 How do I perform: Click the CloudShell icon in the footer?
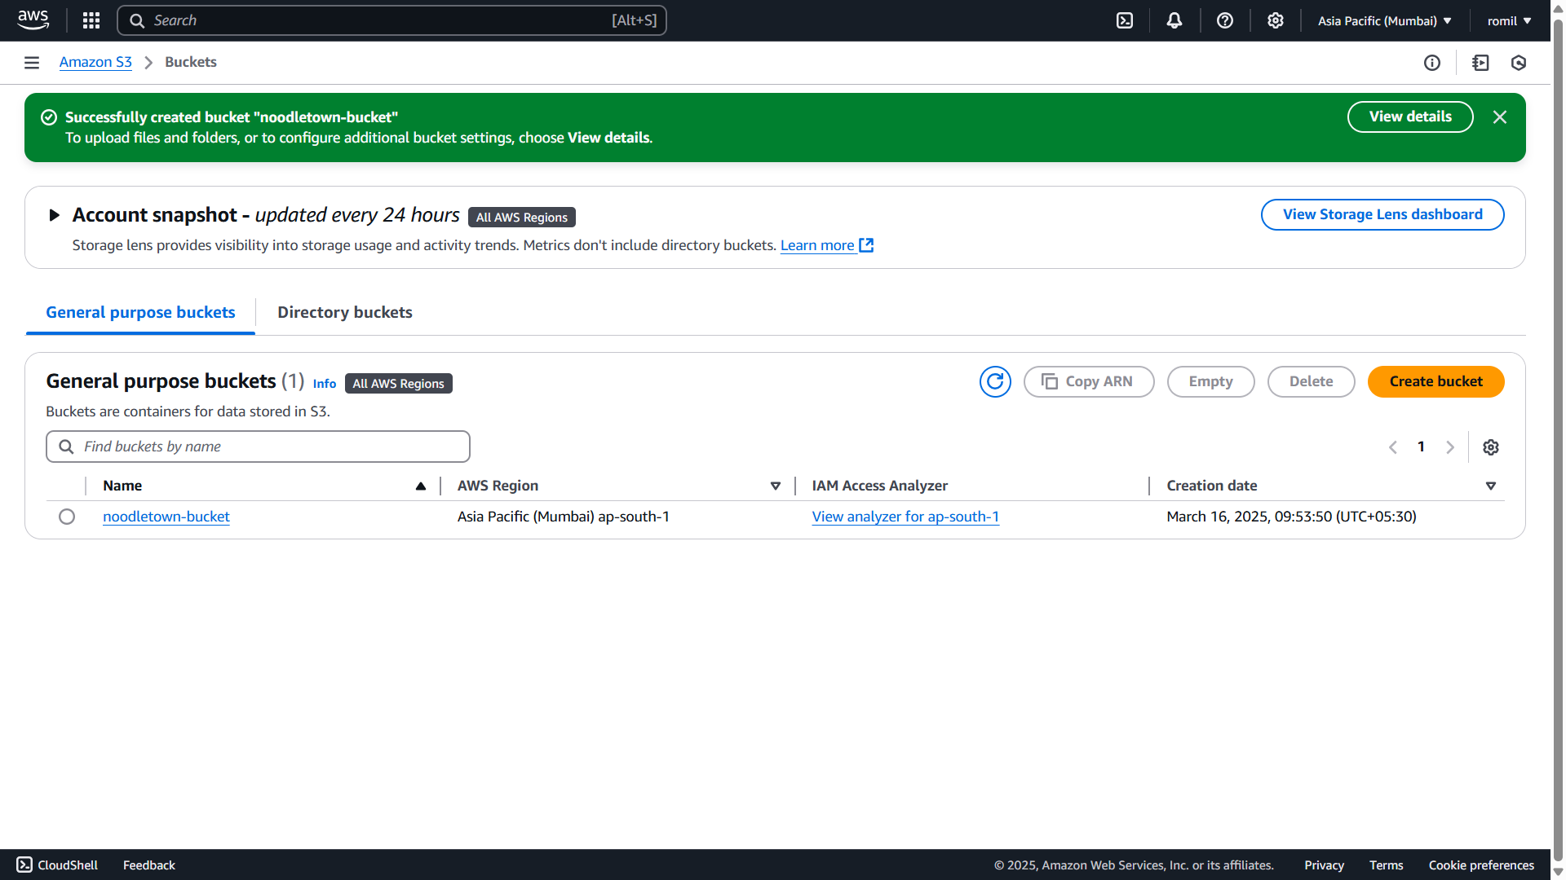pos(24,865)
